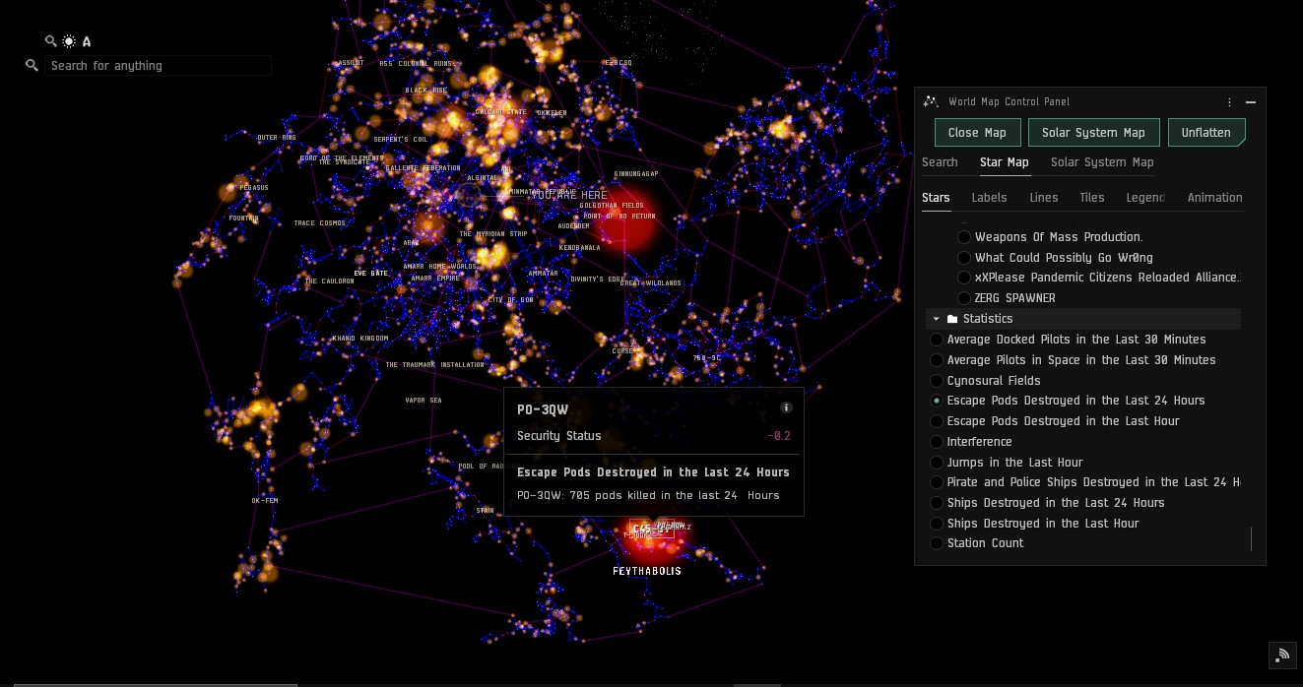Click the FEYTHABOLIS region label on map
Screen dimensions: 1303x687
pos(647,571)
